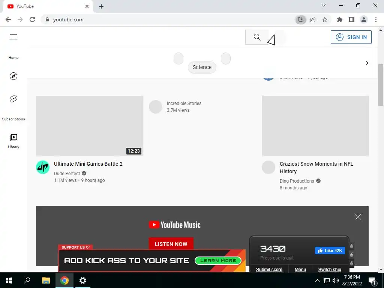The width and height of the screenshot is (384, 288).
Task: Bookmark the page with the star icon
Action: click(325, 19)
